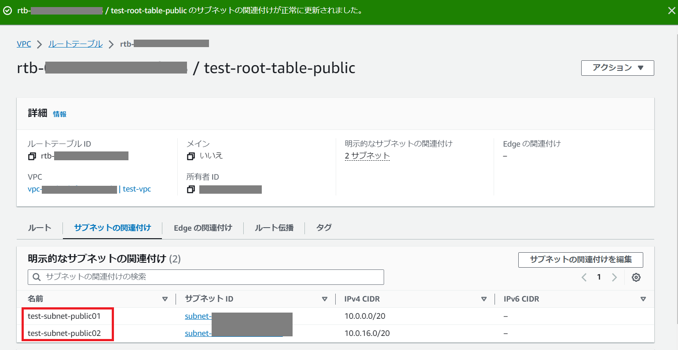Open the アクション dropdown menu
Viewport: 678px width, 350px height.
[617, 68]
